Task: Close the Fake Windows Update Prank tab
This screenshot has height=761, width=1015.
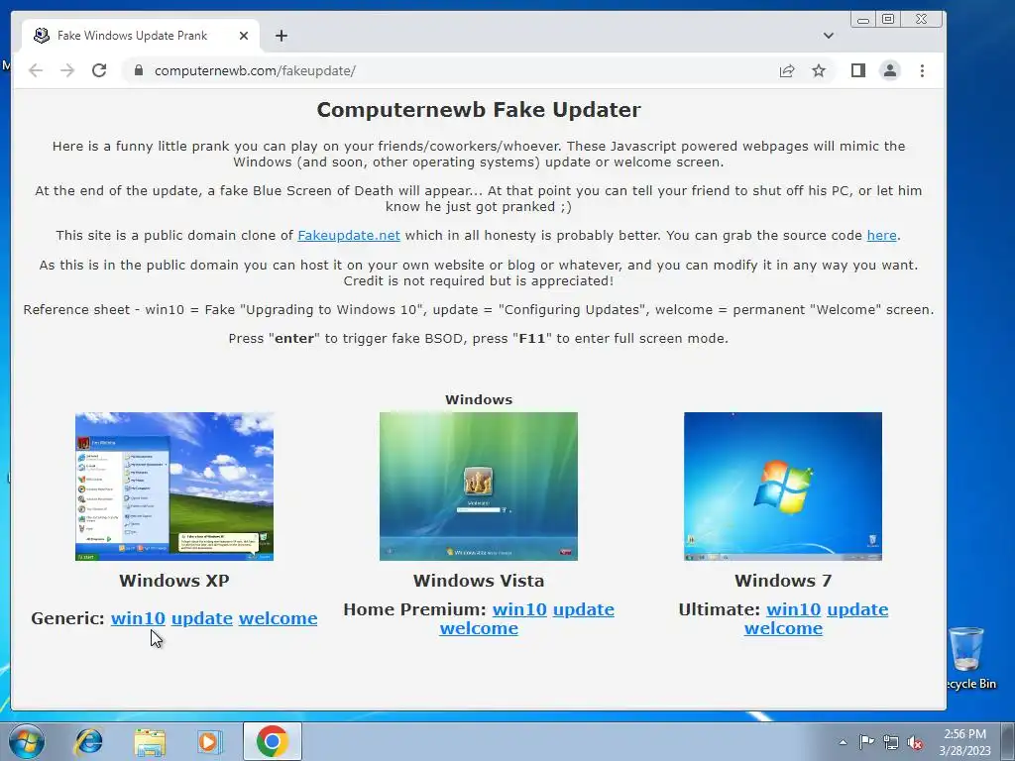Action: pyautogui.click(x=244, y=36)
